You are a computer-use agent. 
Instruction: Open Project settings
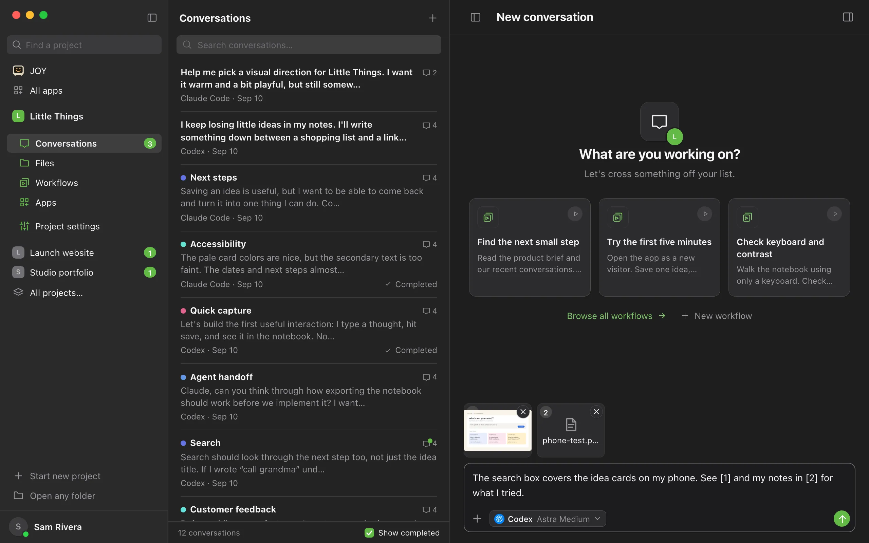[84, 226]
